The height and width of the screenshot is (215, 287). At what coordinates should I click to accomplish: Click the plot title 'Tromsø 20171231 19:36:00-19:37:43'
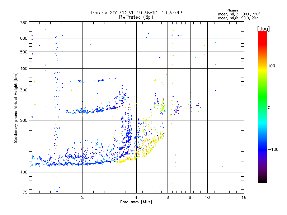(136, 13)
